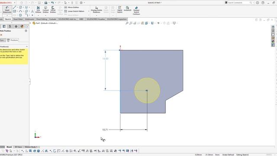Click the Undo arrow icon
277x156 pixels.
click(52, 3)
